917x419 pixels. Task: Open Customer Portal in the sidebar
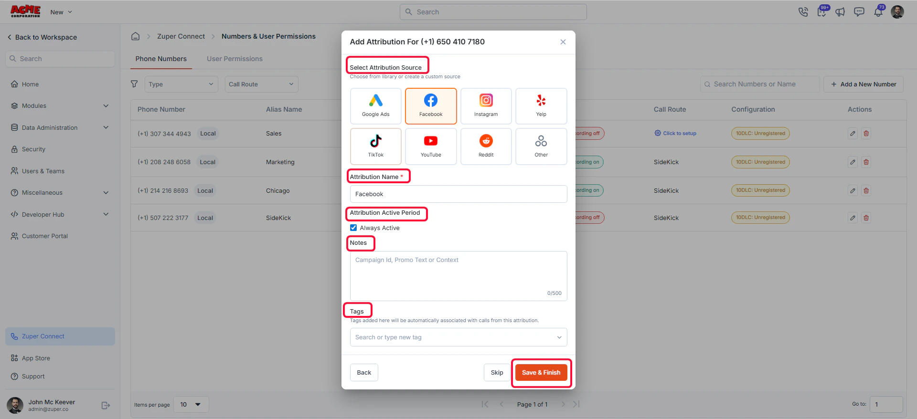click(x=60, y=236)
